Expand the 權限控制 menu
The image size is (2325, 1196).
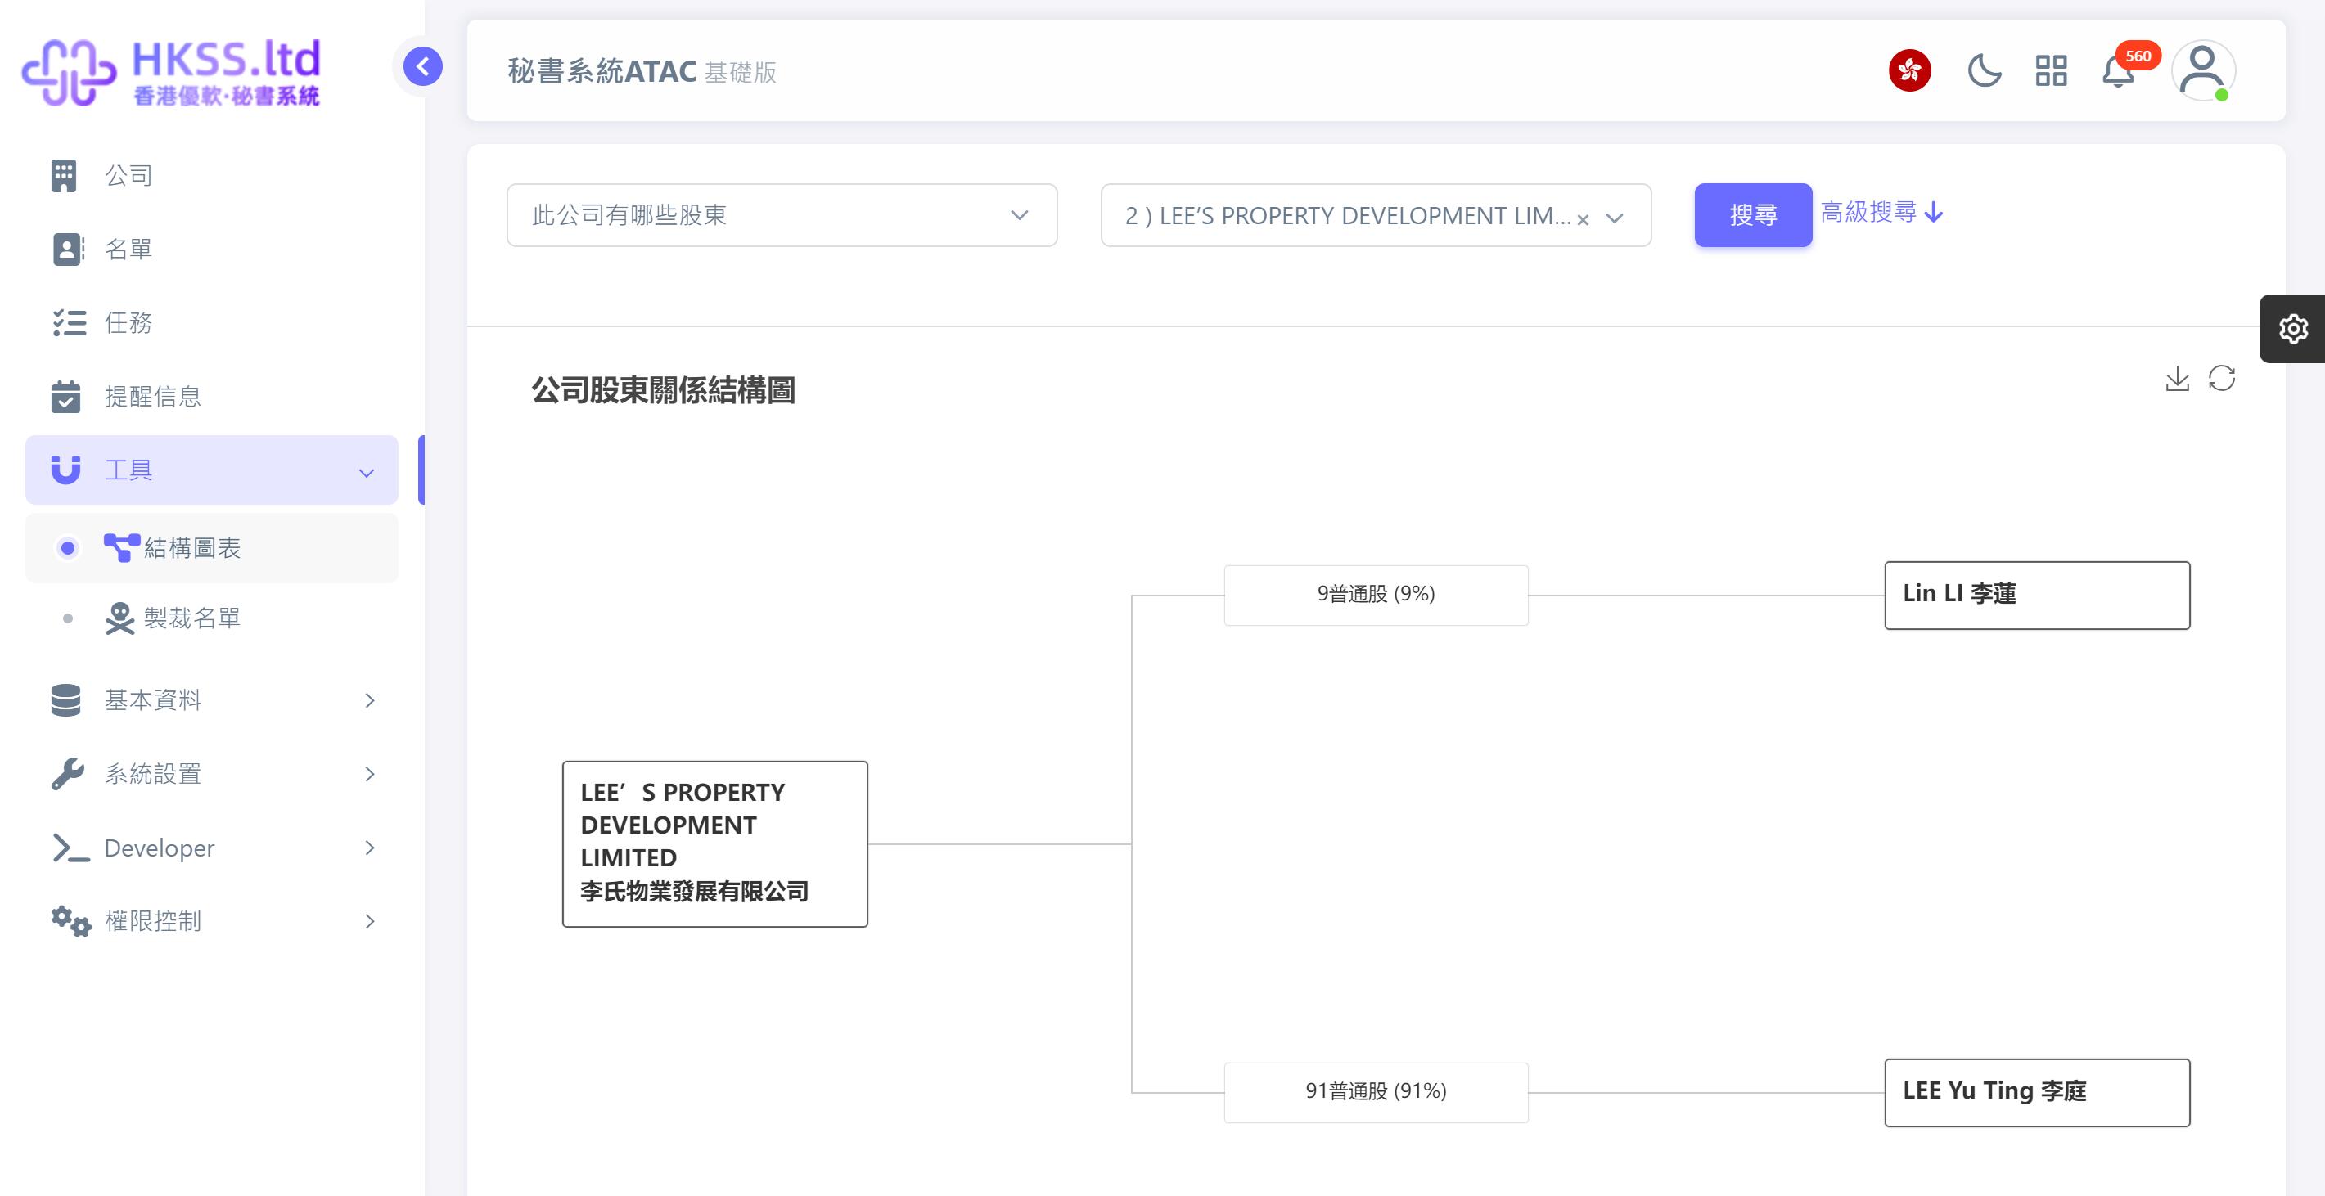pyautogui.click(x=369, y=922)
